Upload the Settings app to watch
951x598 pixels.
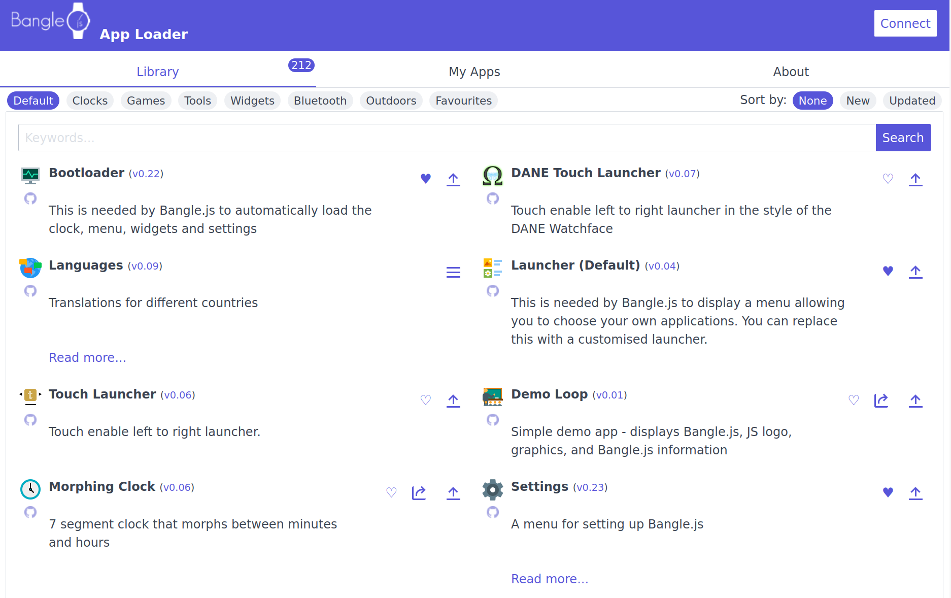[915, 493]
